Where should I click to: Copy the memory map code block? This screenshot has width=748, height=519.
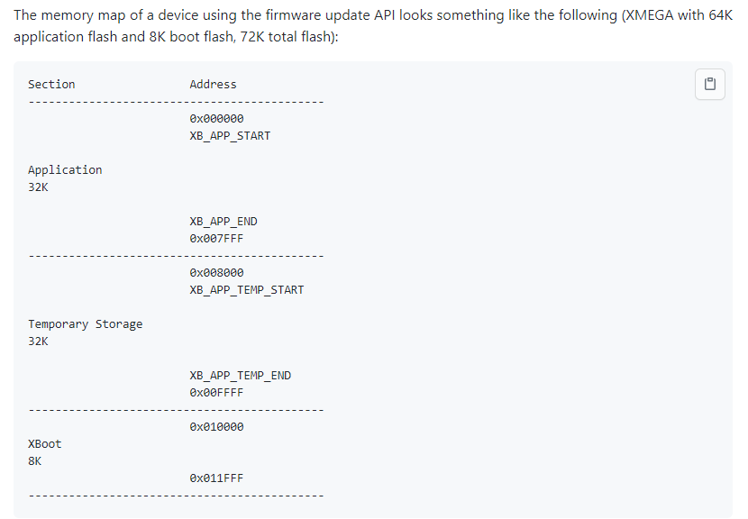[710, 85]
